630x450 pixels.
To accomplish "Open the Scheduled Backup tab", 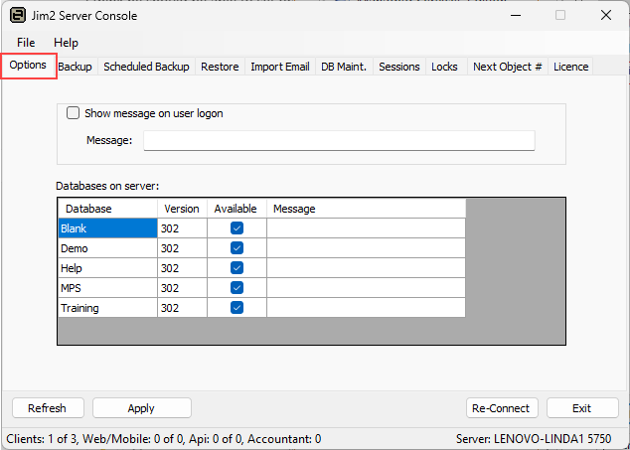I will (146, 67).
